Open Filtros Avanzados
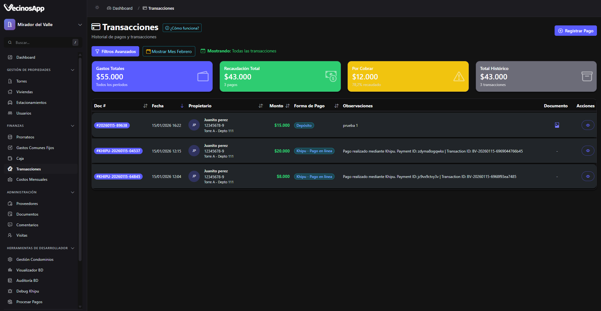 (115, 51)
